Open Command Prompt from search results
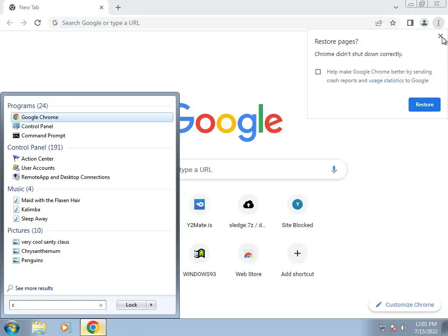This screenshot has width=448, height=336. pyautogui.click(x=92, y=136)
